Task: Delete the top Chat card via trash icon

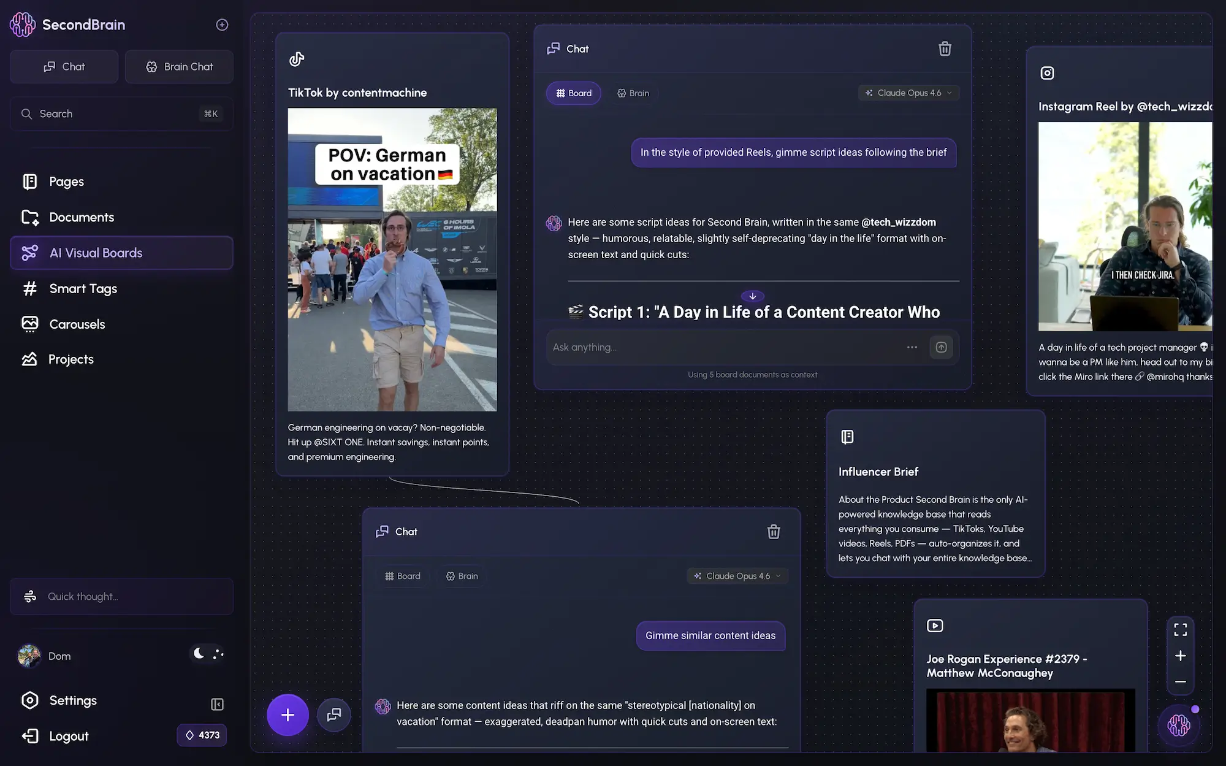Action: click(945, 48)
